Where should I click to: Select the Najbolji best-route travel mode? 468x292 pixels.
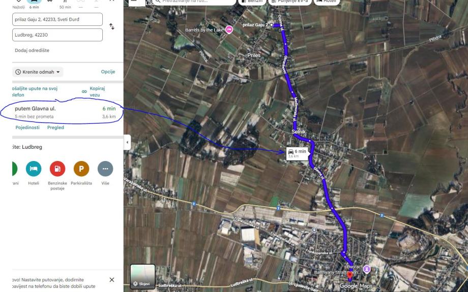point(18,4)
